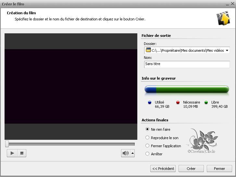Click the red Nécessaire legend dot
This screenshot has width=236, height=177.
coord(178,103)
